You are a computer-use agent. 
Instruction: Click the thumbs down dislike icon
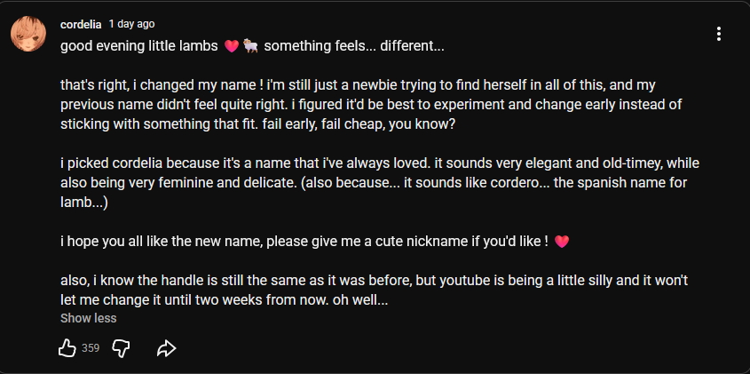(x=122, y=348)
